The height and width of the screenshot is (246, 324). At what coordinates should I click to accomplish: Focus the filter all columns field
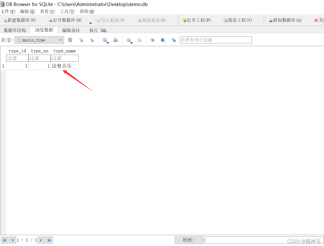point(216,40)
